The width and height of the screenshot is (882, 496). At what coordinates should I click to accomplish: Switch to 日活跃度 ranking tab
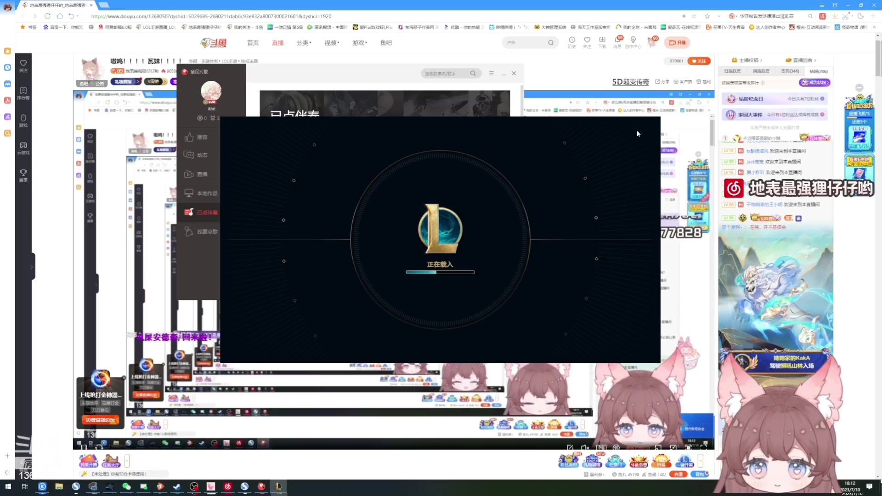tap(732, 71)
